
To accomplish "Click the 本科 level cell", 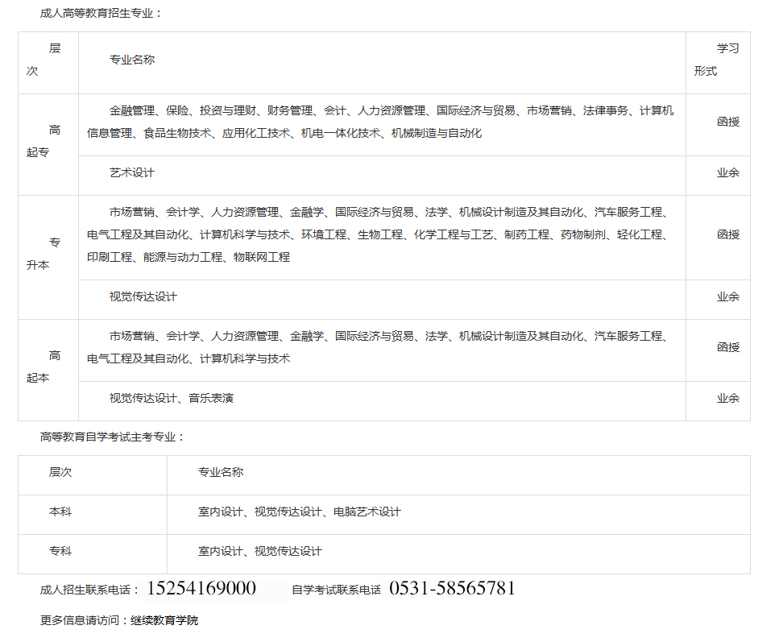I will pos(93,515).
